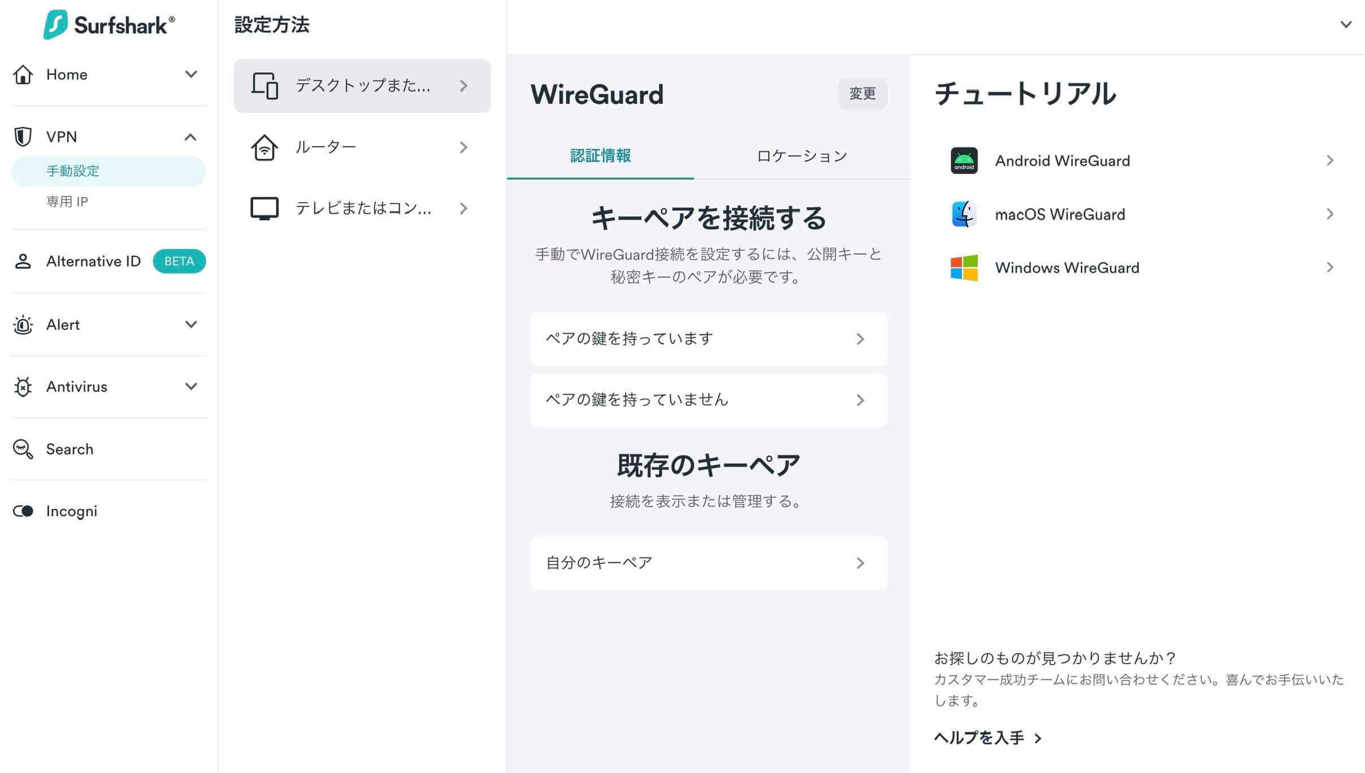The height and width of the screenshot is (773, 1365).
Task: Click the desktop and mobile devices icon
Action: pyautogui.click(x=265, y=86)
